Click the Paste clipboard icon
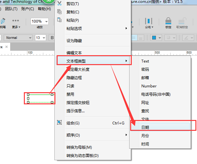This screenshot has height=164, width=197. click(59, 20)
